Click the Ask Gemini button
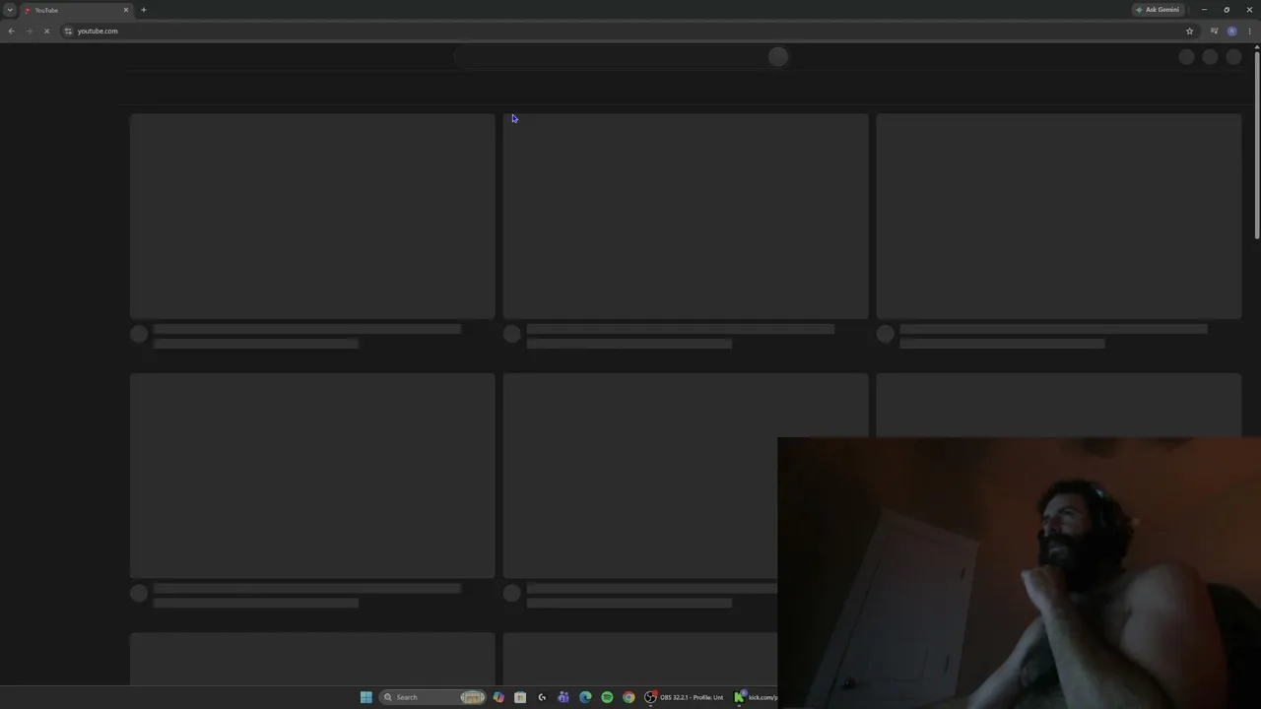Screen dimensions: 1261x709 (1158, 10)
